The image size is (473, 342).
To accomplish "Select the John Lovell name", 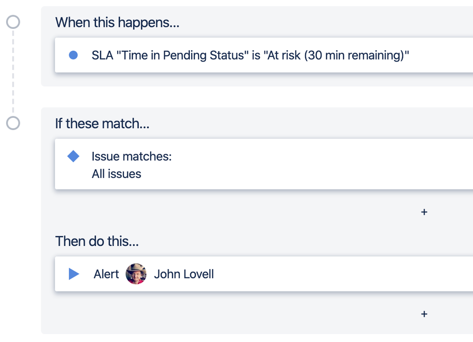I will 184,274.
